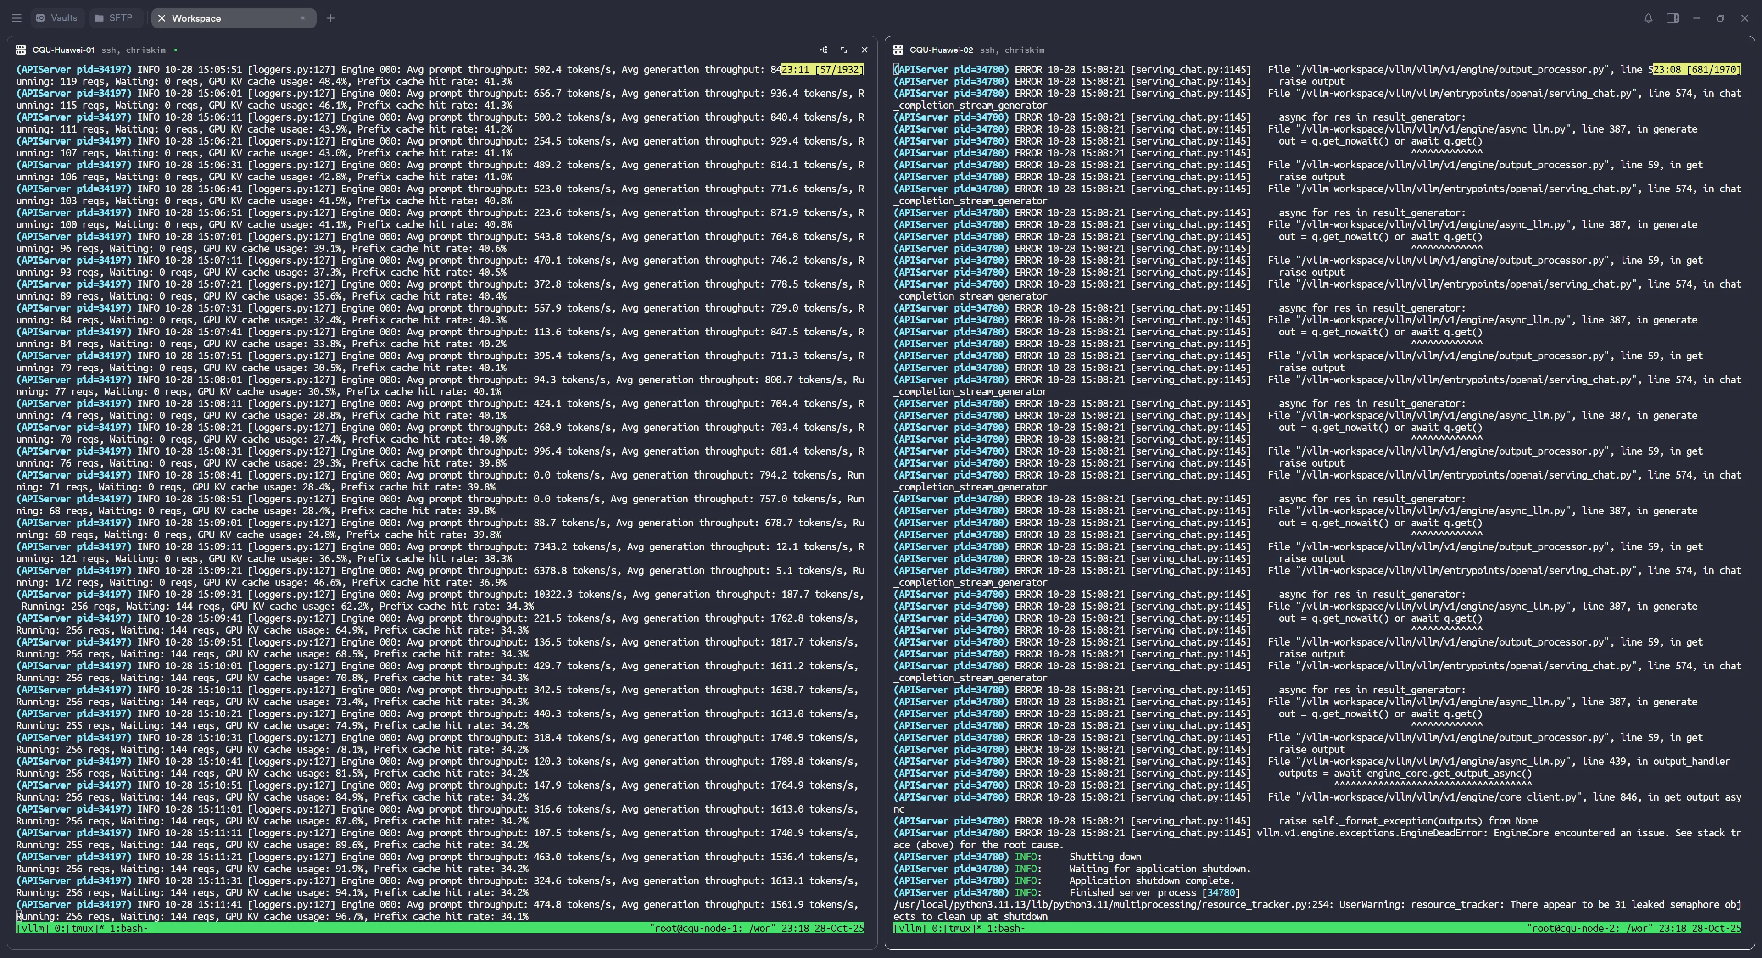Open the notifications bell

pos(1648,18)
